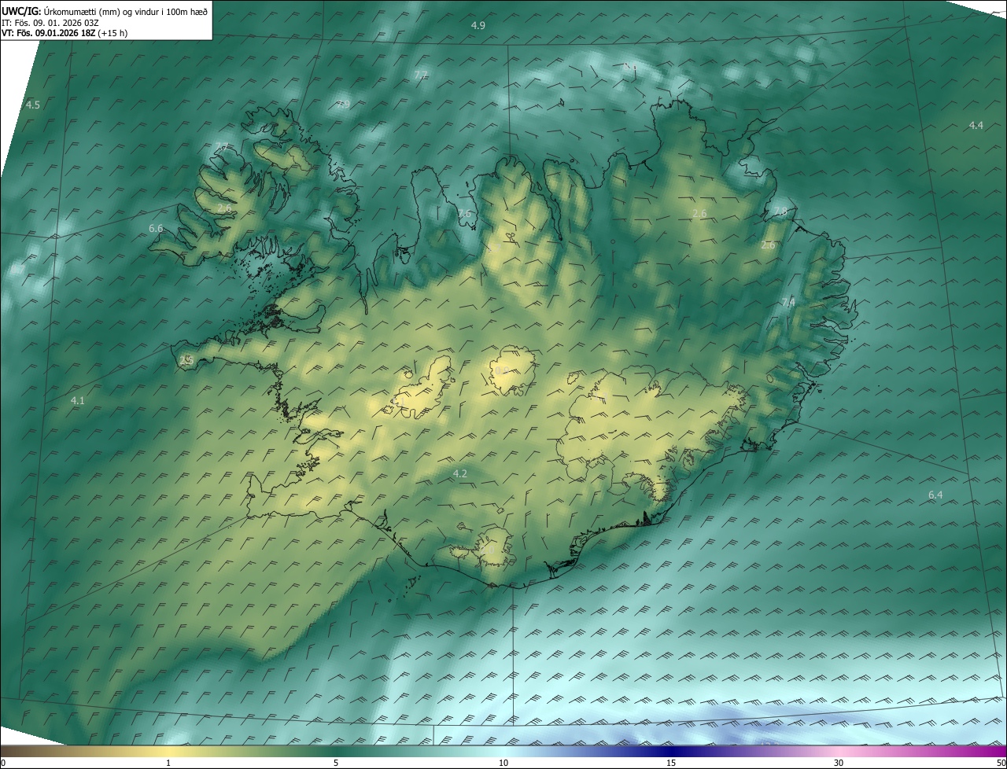This screenshot has height=769, width=1007.
Task: Click the 5 tick on the color scale
Action: 336,763
